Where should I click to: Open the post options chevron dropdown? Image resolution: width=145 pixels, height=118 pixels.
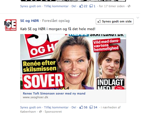(138, 18)
